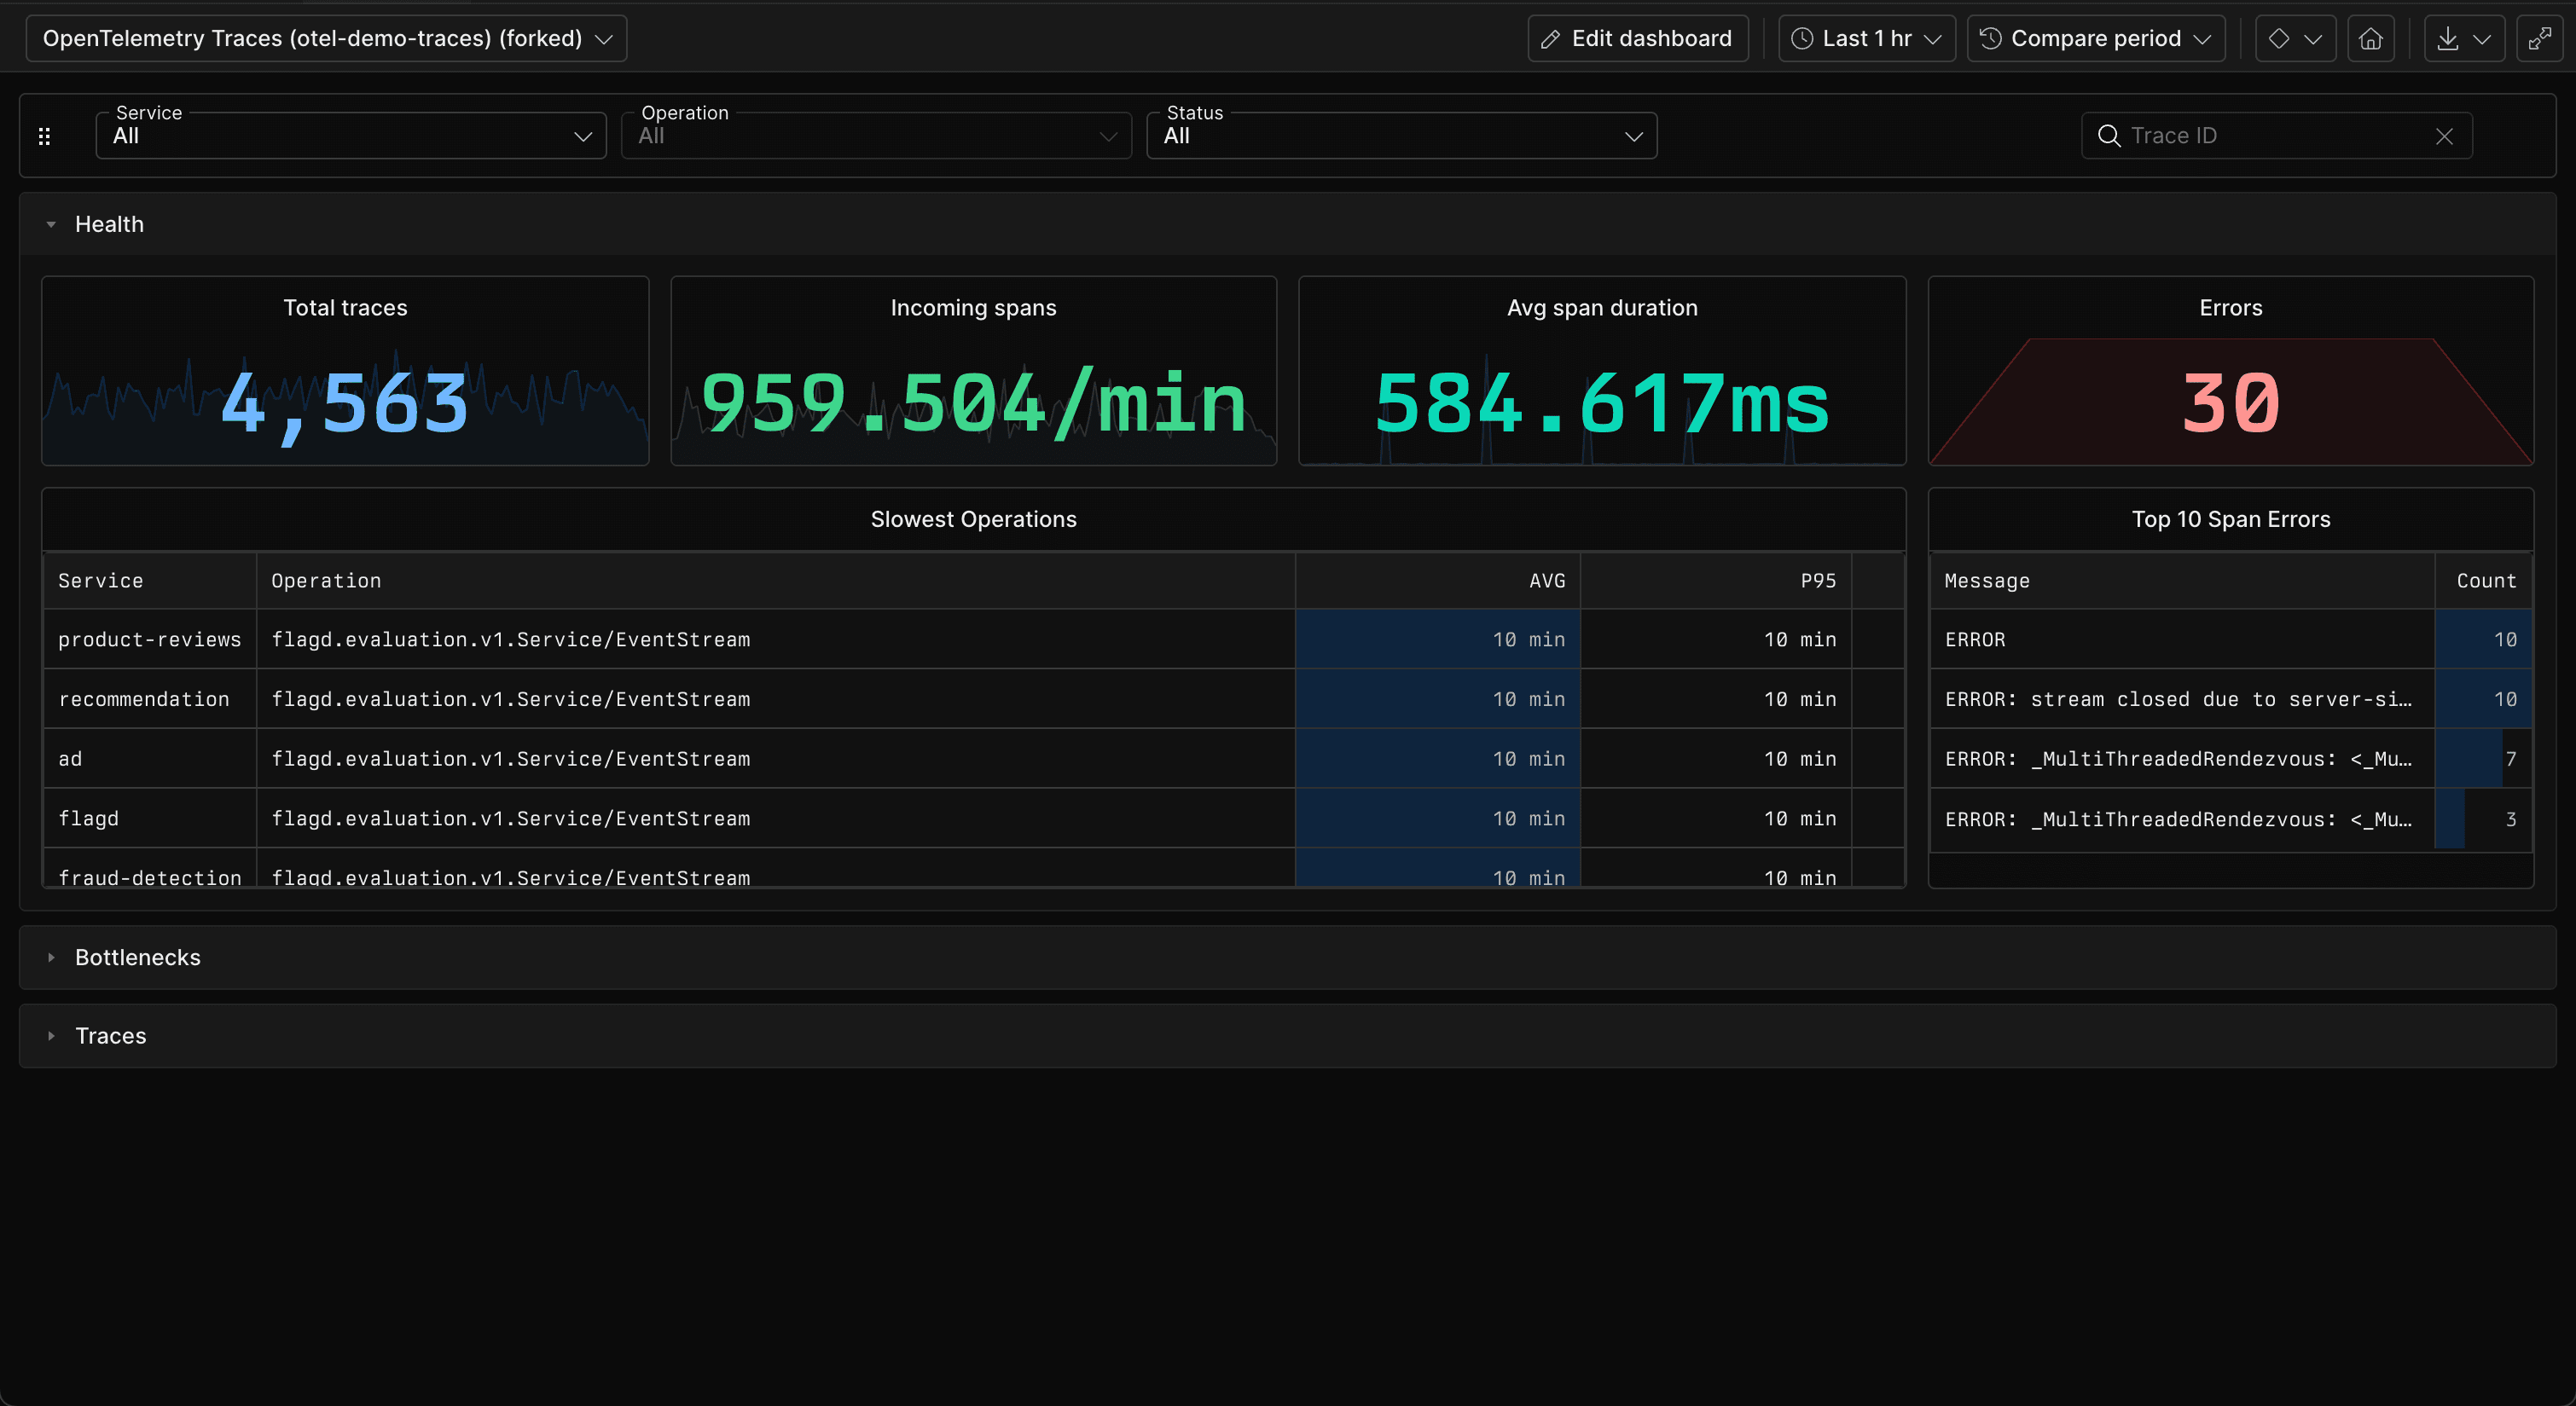
Task: Click the P95 10 min cell in flagd row
Action: (x=1716, y=819)
